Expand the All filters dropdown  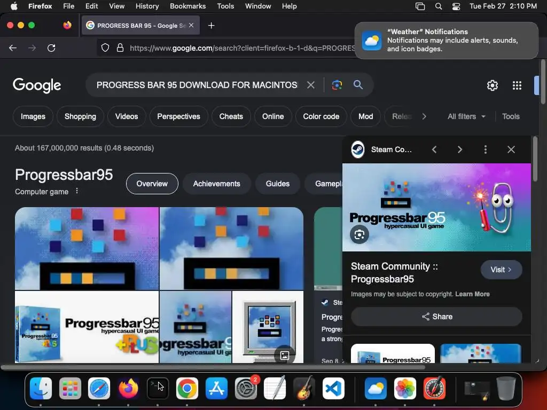466,116
